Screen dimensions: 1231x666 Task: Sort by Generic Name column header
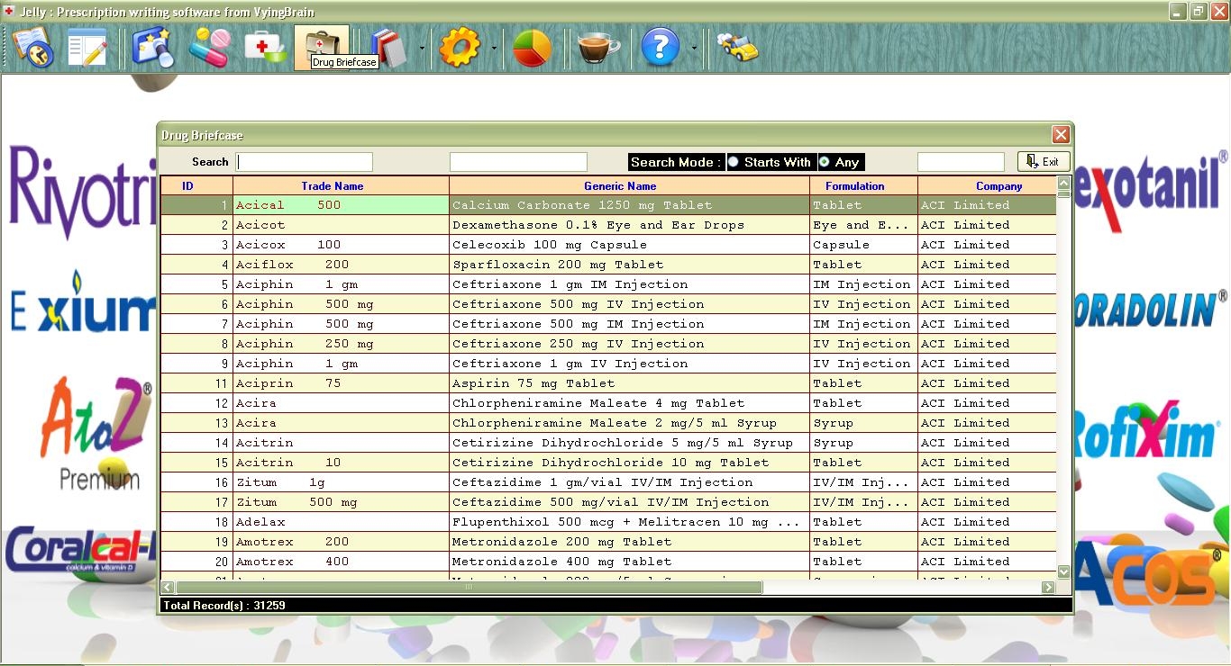[629, 186]
